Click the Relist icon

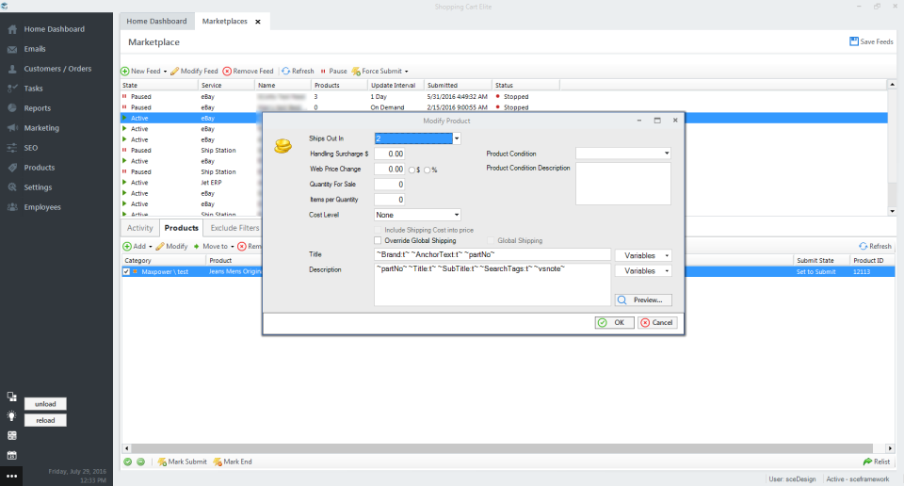click(867, 462)
